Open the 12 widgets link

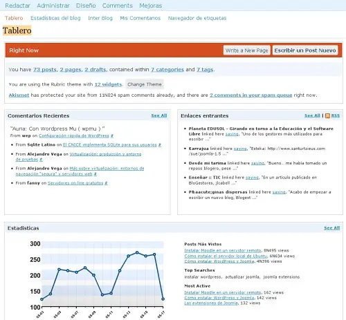tap(108, 84)
